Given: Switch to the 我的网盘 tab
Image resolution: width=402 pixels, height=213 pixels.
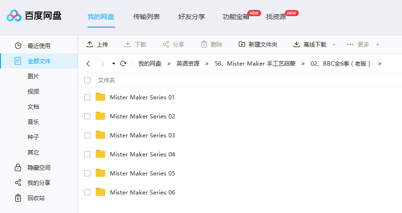Looking at the screenshot, I should (x=101, y=17).
